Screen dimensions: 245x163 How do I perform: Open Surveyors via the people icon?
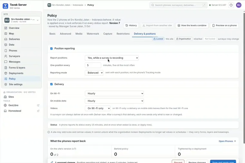coord(6,56)
